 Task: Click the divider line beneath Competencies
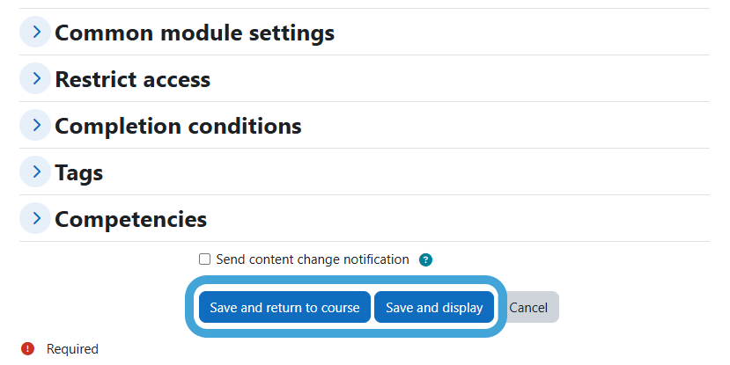365,241
